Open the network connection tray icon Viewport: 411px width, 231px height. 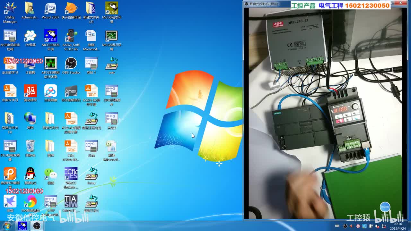coord(384,226)
